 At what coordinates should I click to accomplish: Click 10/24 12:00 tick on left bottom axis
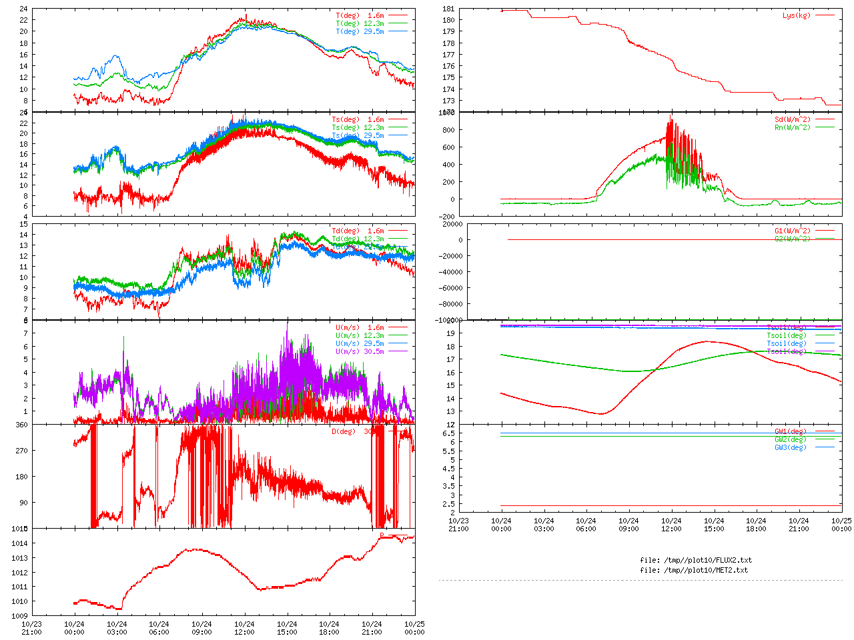point(244,628)
